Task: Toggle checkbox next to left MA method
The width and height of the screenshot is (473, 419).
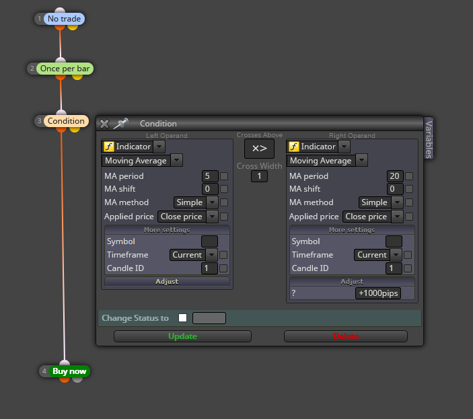Action: (x=224, y=202)
